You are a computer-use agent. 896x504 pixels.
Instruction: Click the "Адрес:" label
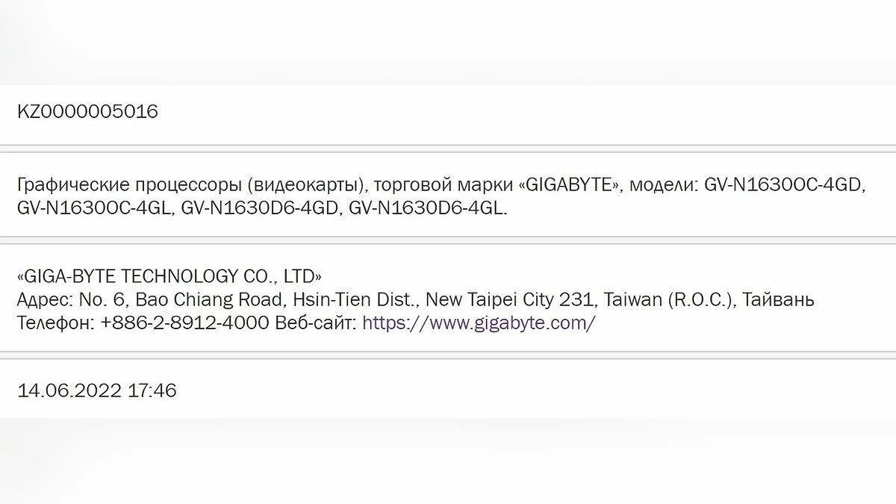pos(43,300)
